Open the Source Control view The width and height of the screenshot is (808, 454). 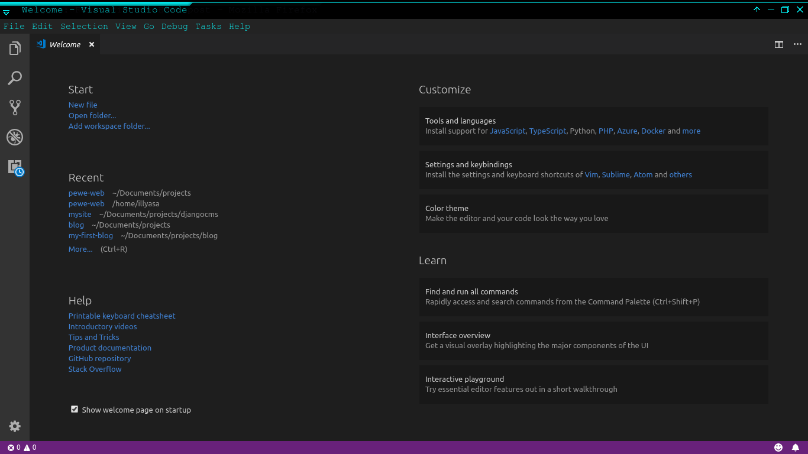(15, 107)
